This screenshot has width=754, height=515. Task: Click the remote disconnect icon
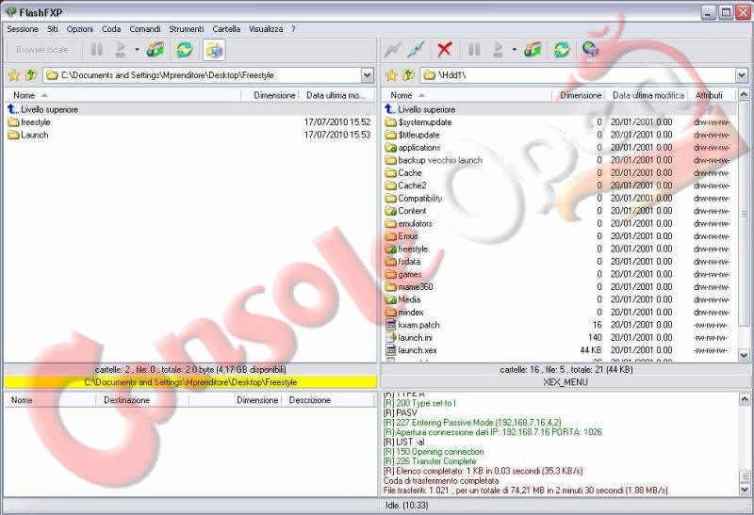tap(417, 49)
